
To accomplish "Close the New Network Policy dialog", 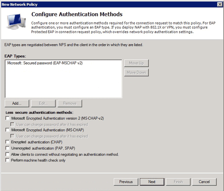I will [220, 4].
